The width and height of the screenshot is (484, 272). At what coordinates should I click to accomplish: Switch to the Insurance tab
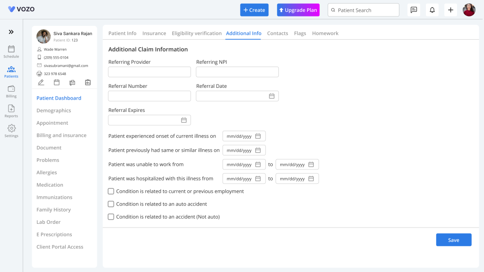pyautogui.click(x=154, y=34)
